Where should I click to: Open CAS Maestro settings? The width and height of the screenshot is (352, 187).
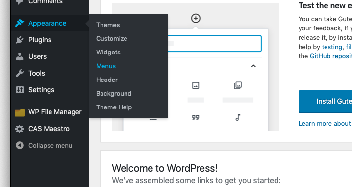[x=50, y=129]
